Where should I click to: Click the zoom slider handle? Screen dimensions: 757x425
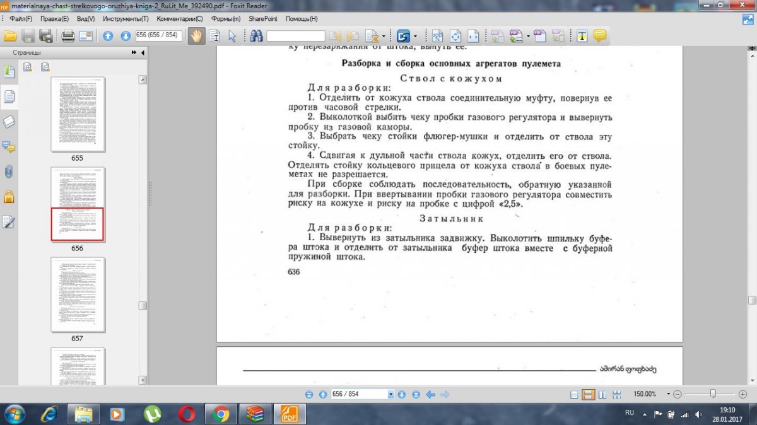[713, 393]
